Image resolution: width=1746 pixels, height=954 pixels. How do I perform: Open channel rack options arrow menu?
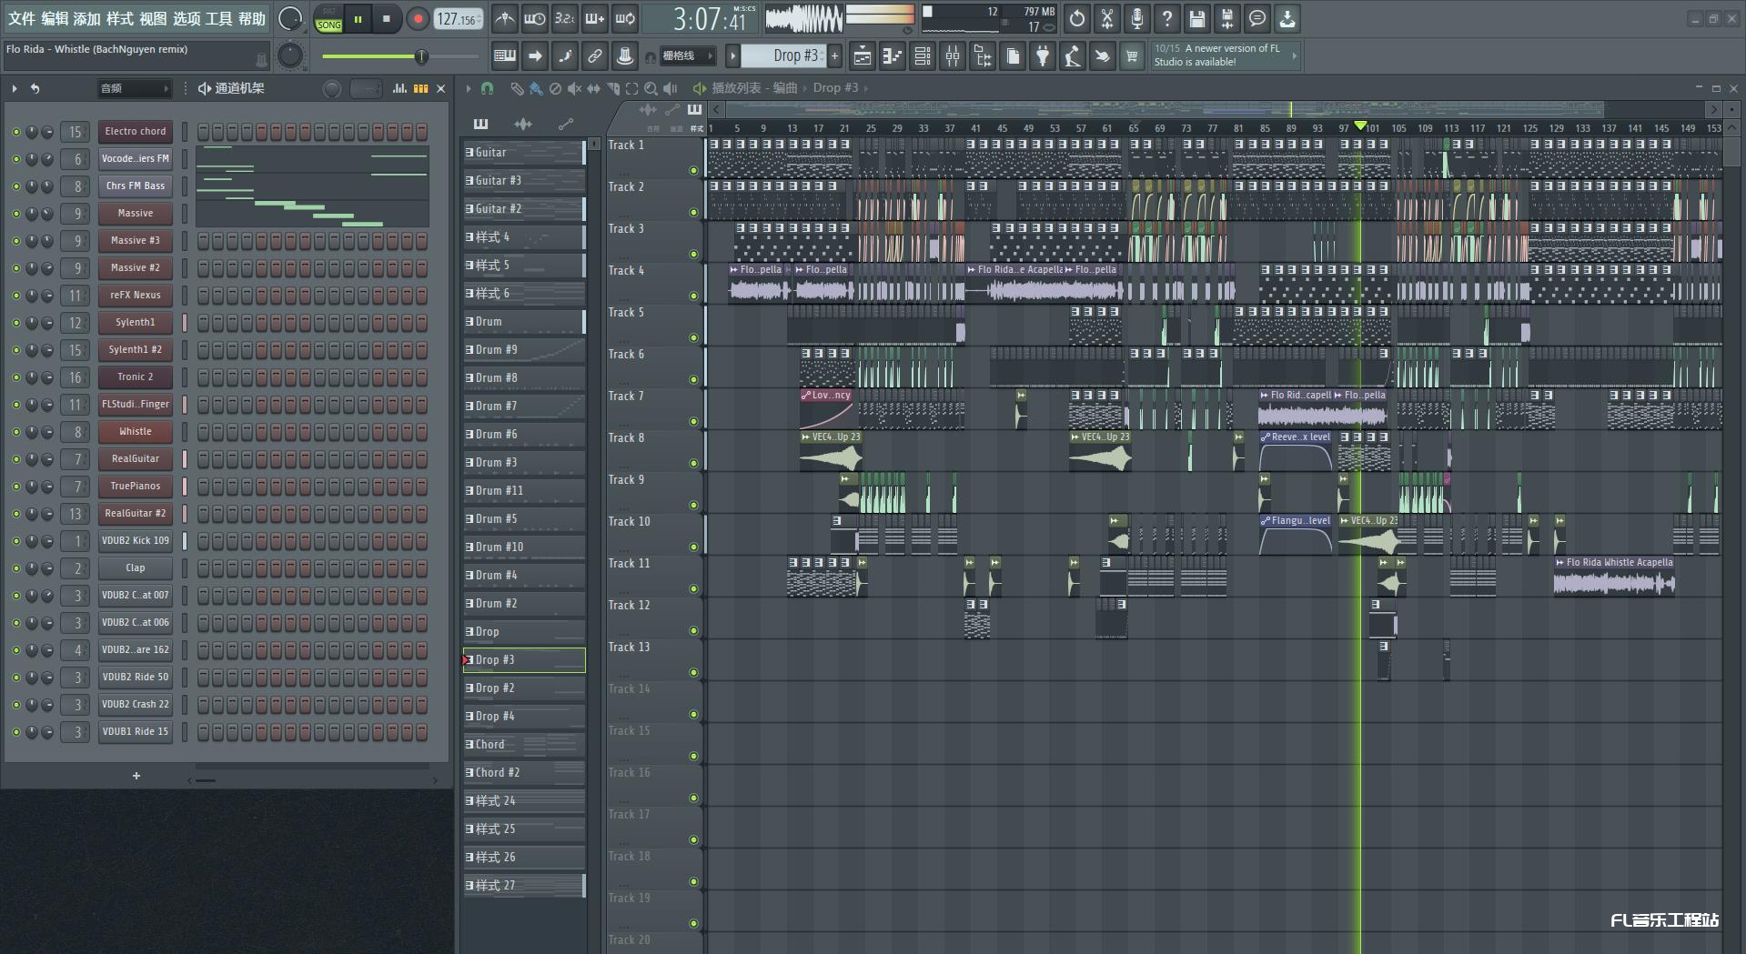15,88
